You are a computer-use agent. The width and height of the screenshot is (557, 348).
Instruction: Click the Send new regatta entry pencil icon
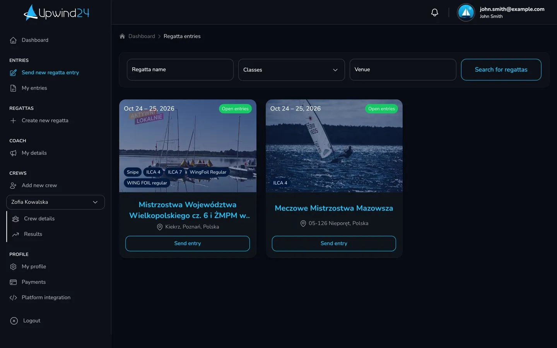pos(13,73)
